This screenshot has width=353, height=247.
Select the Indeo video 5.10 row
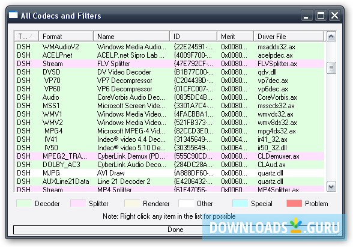tap(169, 148)
